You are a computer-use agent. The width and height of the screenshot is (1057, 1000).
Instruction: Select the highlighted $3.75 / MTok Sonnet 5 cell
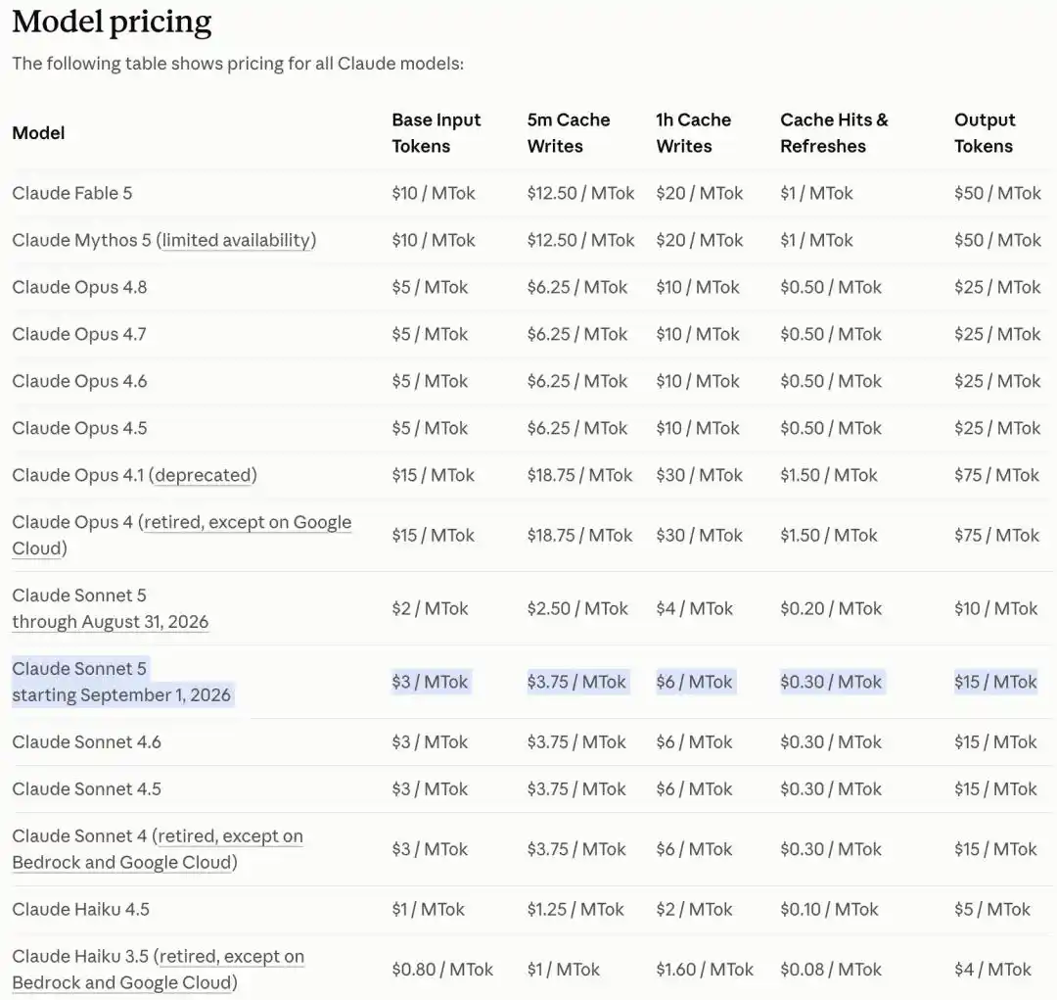coord(577,683)
